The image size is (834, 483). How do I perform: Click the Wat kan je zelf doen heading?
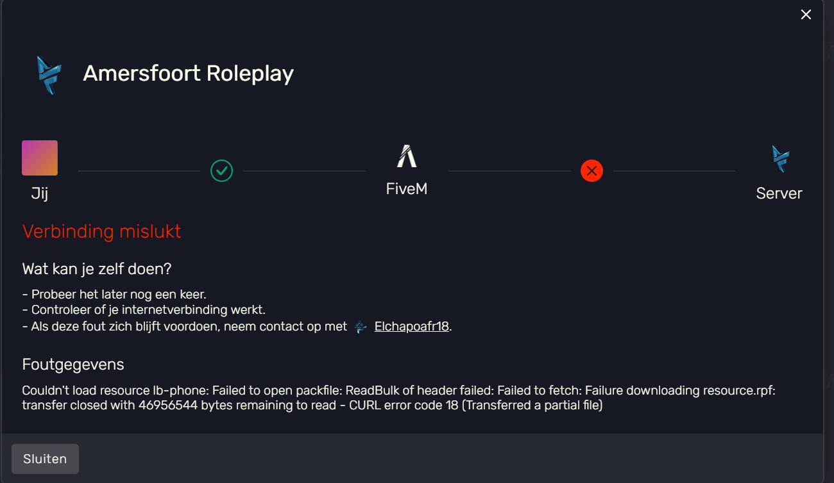click(x=97, y=269)
